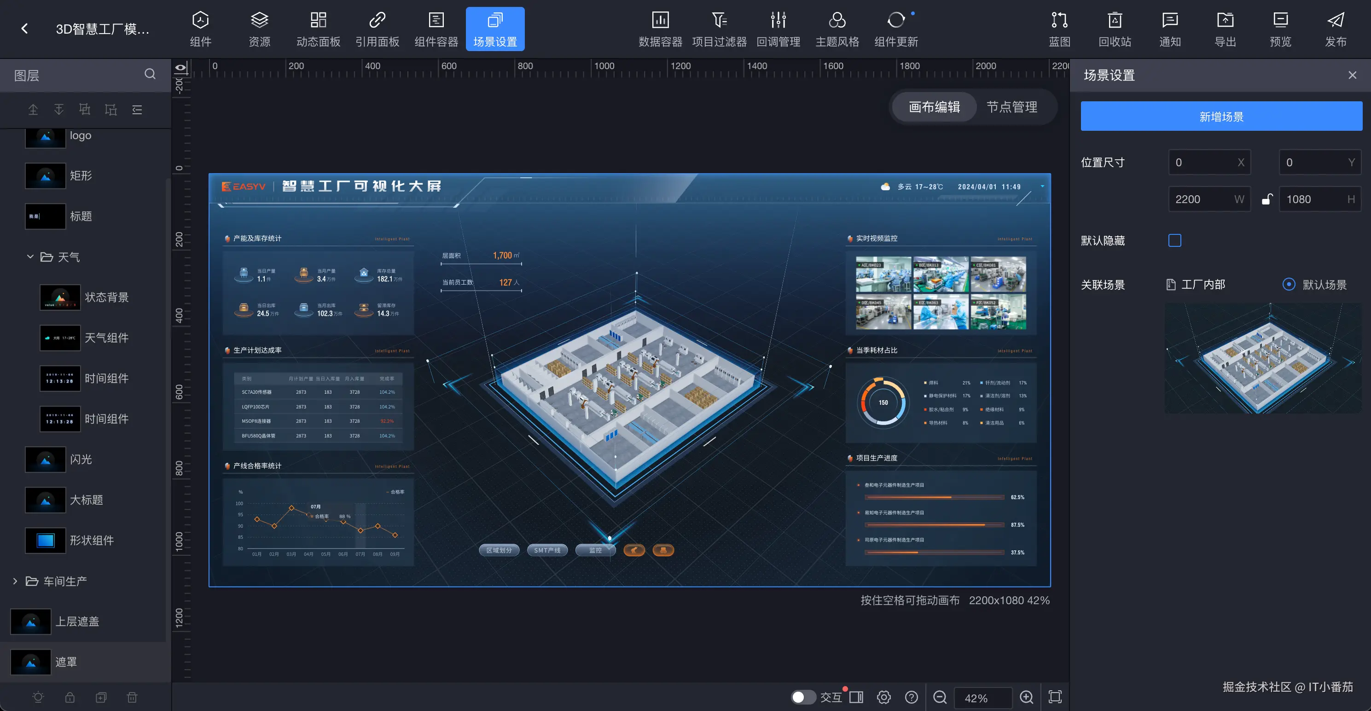Click the help question mark icon
The height and width of the screenshot is (711, 1371).
(x=911, y=697)
